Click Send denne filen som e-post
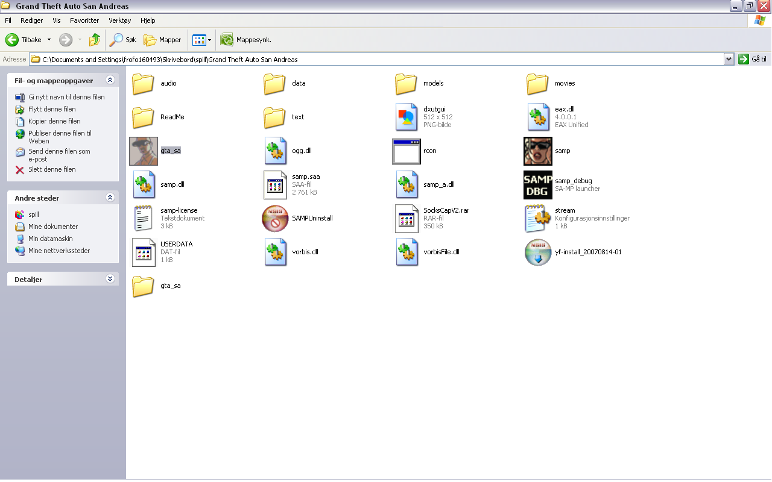 coord(59,155)
